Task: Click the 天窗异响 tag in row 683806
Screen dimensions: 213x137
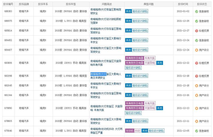Action: (150, 63)
